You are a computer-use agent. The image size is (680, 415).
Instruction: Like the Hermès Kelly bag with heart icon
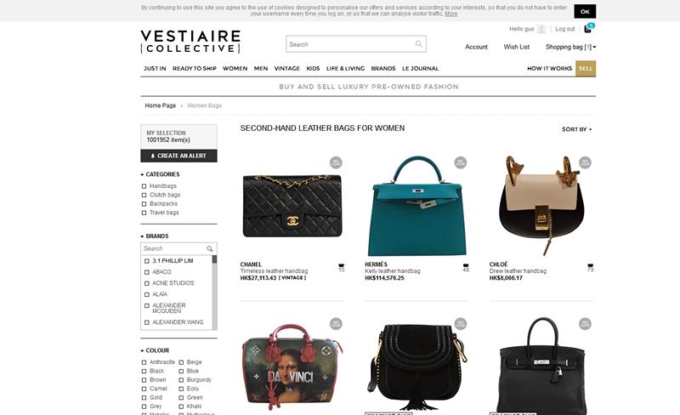466,265
